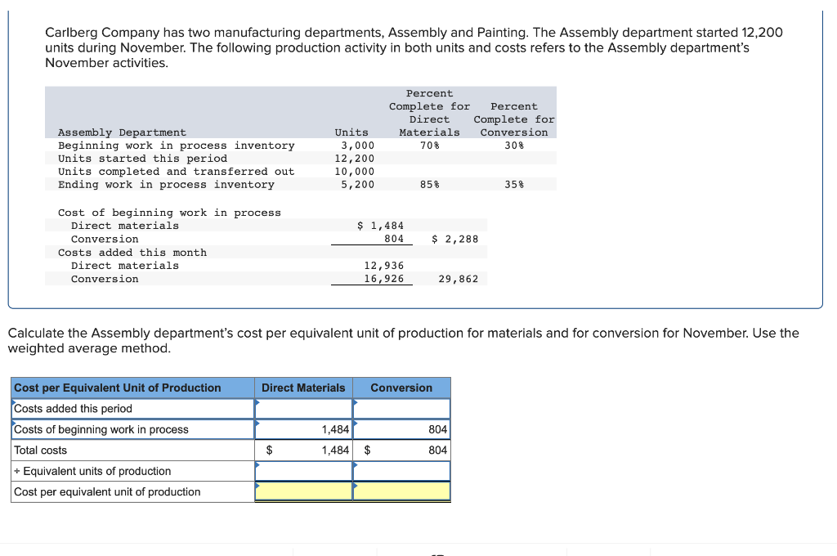Click the 70% direct materials percent

430,146
